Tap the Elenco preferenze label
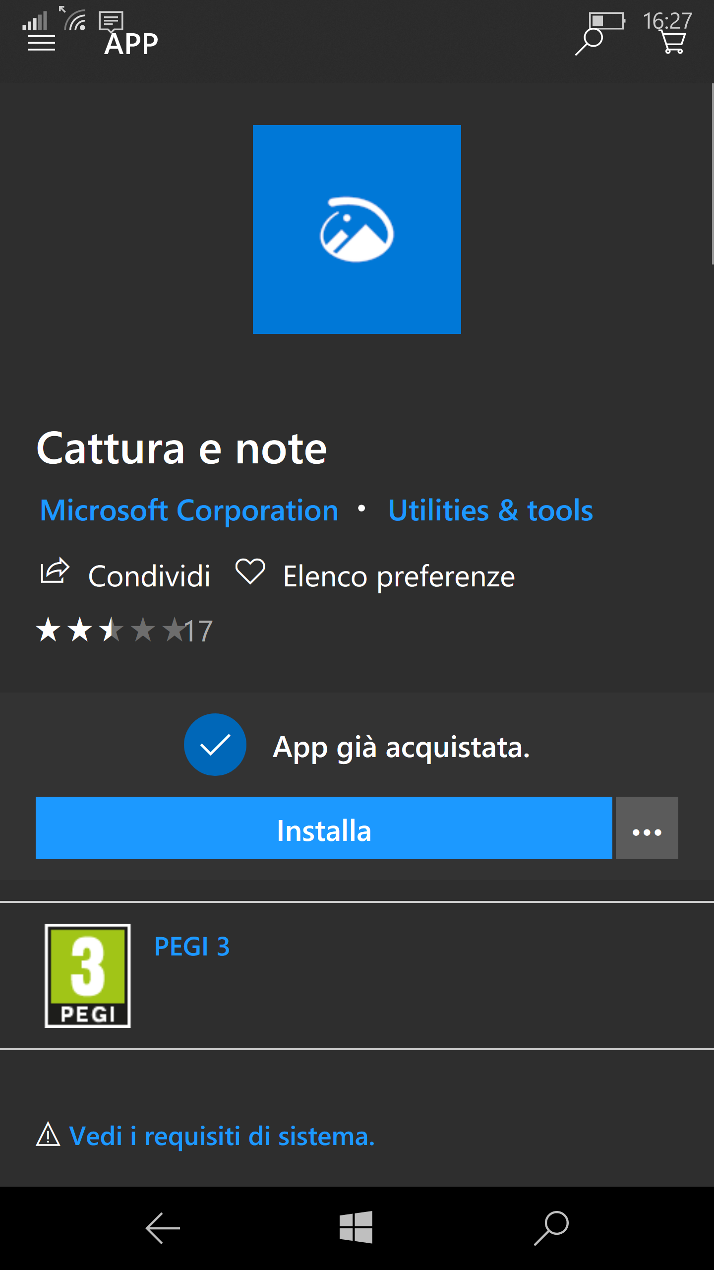 click(399, 576)
